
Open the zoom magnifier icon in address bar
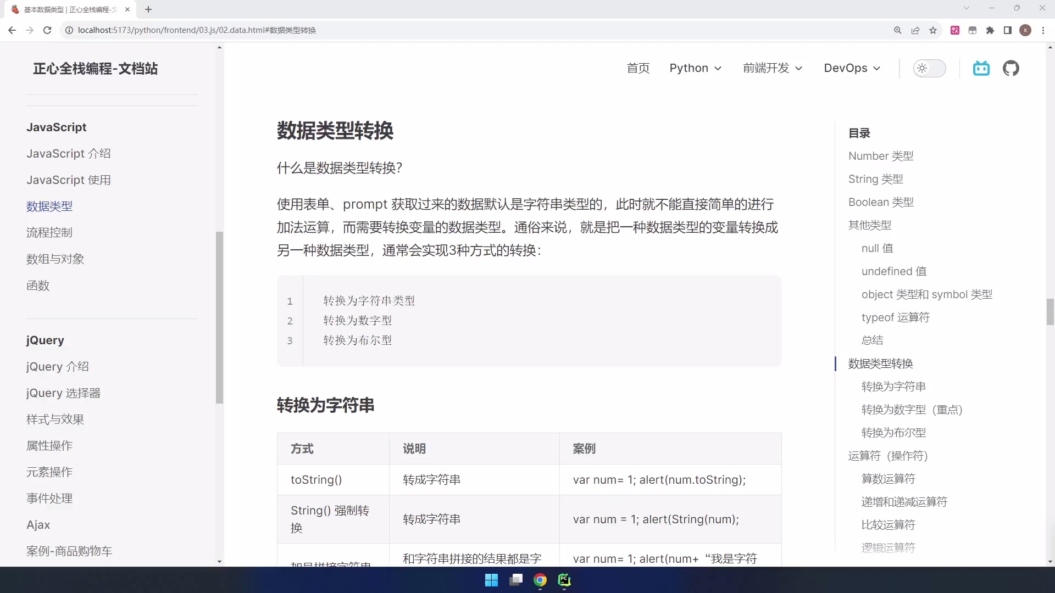point(898,30)
